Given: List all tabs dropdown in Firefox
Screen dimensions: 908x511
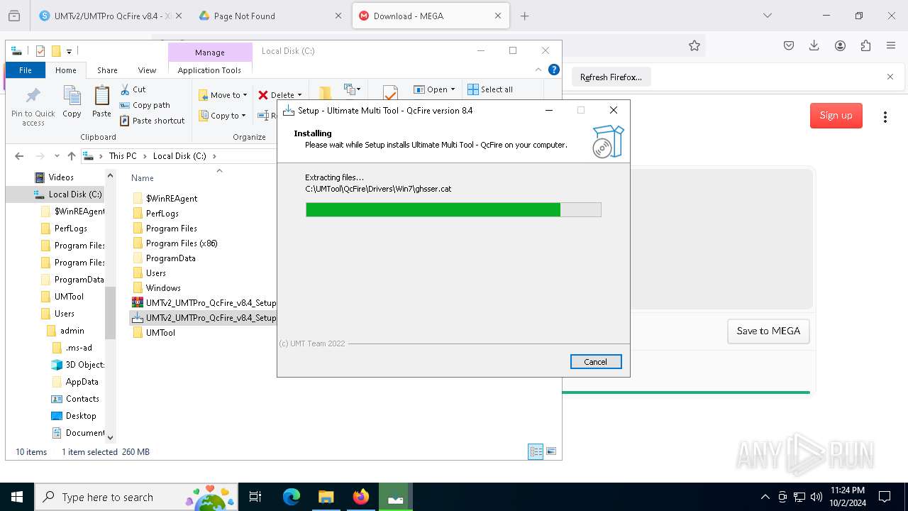Looking at the screenshot, I should click(768, 16).
